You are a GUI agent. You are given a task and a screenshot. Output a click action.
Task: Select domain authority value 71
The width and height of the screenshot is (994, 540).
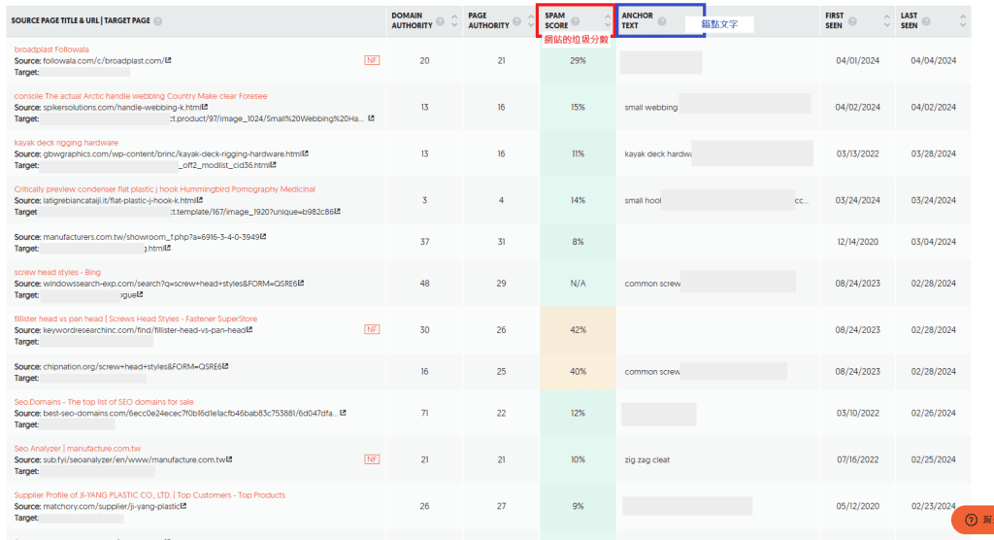pyautogui.click(x=424, y=413)
